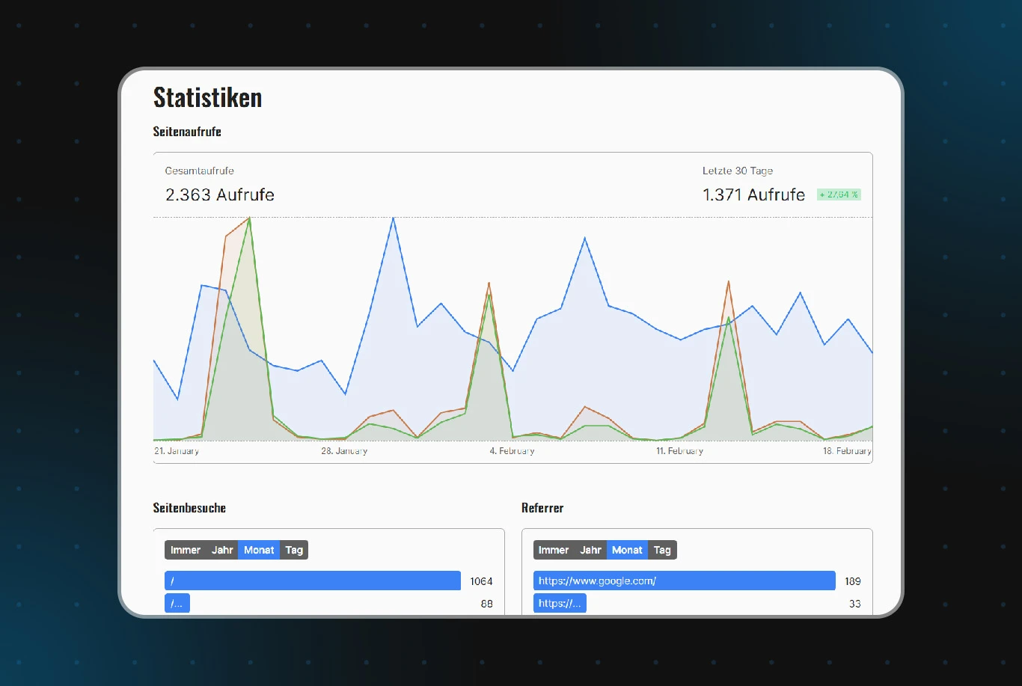
Task: Select Jahr in Seitenbesuche filter
Action: click(x=222, y=550)
